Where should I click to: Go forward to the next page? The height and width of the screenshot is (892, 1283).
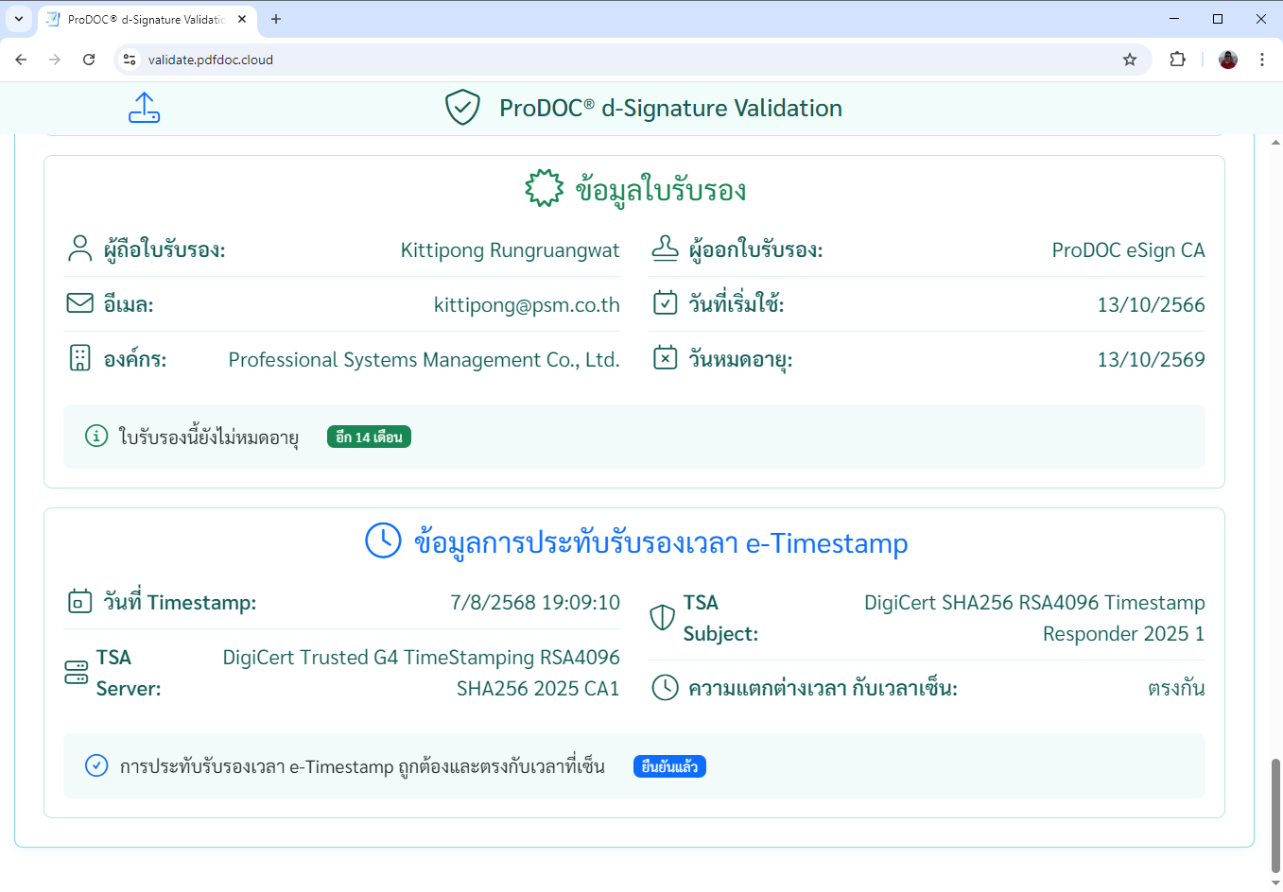click(x=55, y=60)
